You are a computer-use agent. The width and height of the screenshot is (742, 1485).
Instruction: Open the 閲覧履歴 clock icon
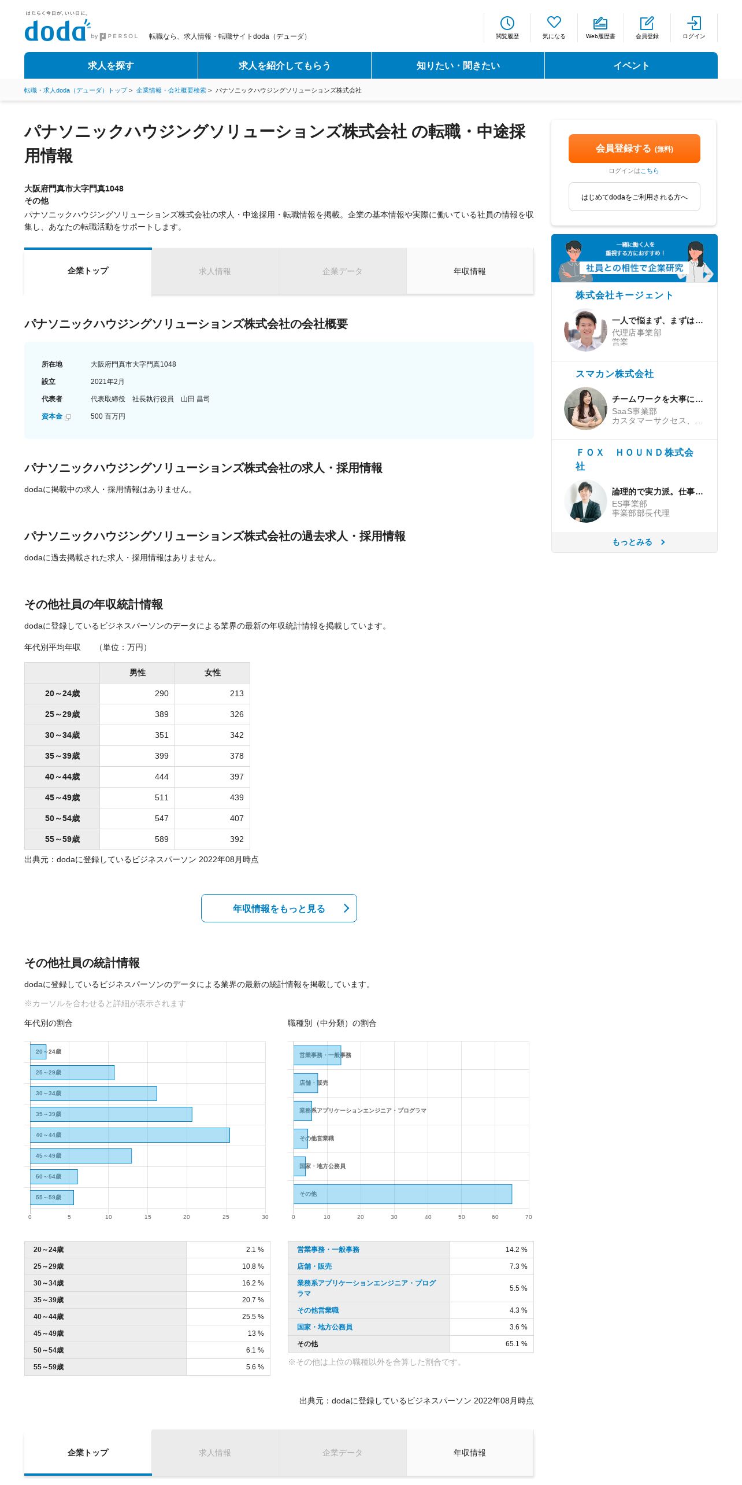(507, 23)
